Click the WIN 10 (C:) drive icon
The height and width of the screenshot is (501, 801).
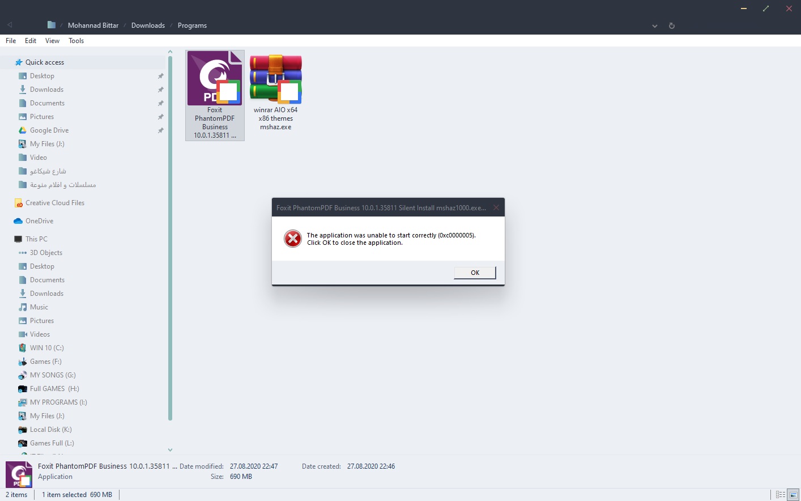[23, 348]
